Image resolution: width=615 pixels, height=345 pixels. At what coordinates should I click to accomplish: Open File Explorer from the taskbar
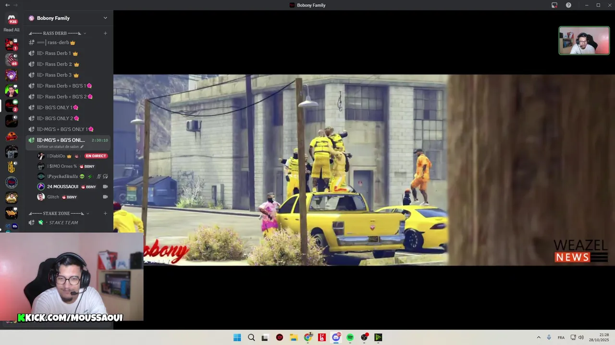point(294,337)
